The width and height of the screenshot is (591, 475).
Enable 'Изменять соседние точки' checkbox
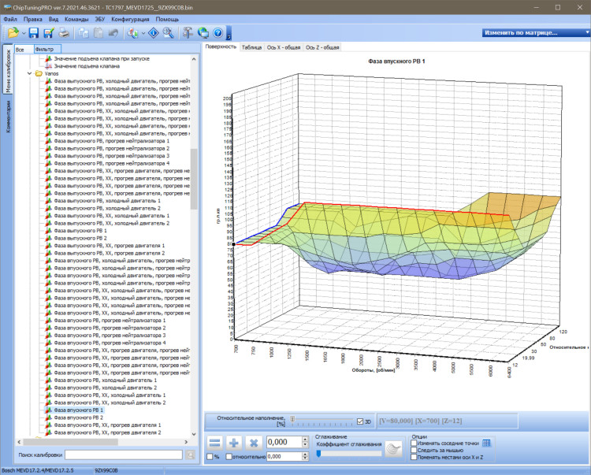tap(414, 443)
